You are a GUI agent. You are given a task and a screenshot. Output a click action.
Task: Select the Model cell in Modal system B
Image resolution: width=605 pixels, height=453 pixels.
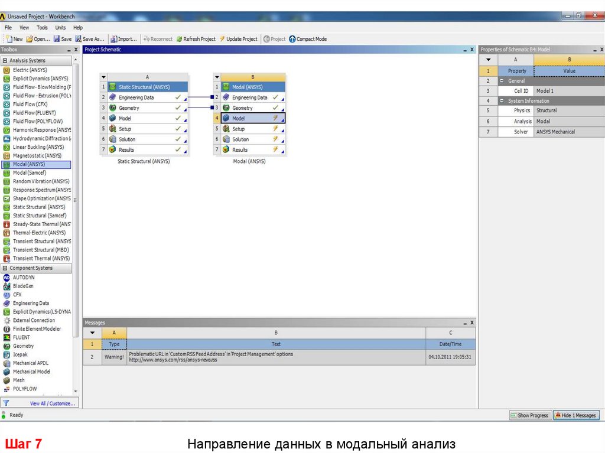(252, 118)
